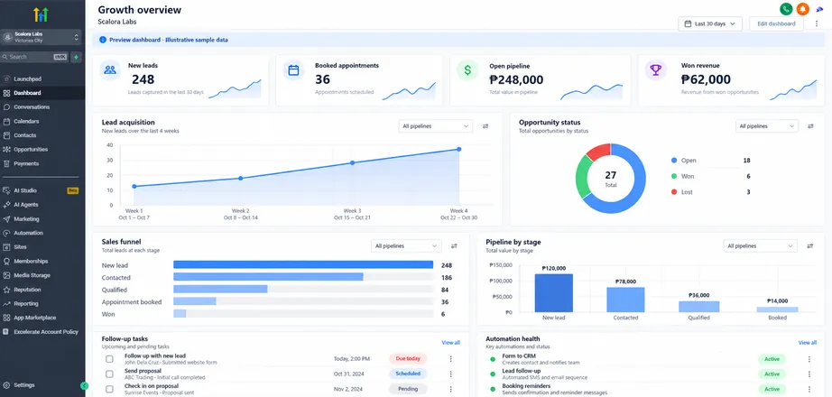Click the Won revenue trophy icon
The image size is (832, 397).
coord(656,70)
